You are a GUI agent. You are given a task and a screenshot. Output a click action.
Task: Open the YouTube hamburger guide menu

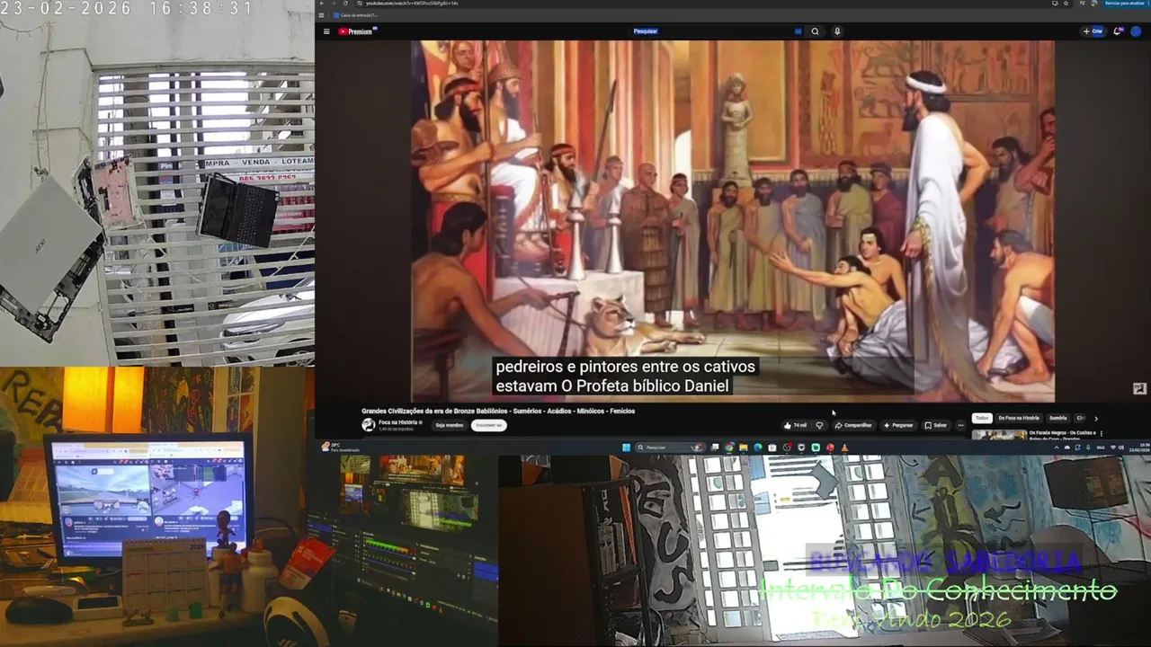pos(326,31)
